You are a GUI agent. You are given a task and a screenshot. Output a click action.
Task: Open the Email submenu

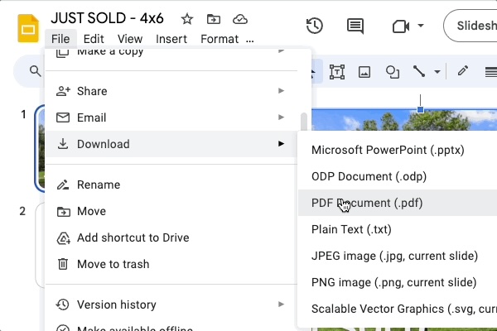tap(171, 118)
